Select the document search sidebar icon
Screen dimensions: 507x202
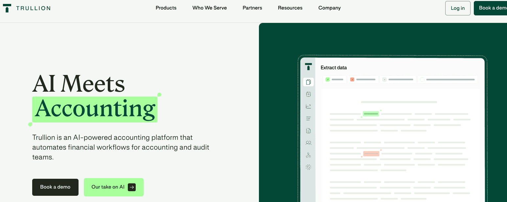pyautogui.click(x=308, y=131)
